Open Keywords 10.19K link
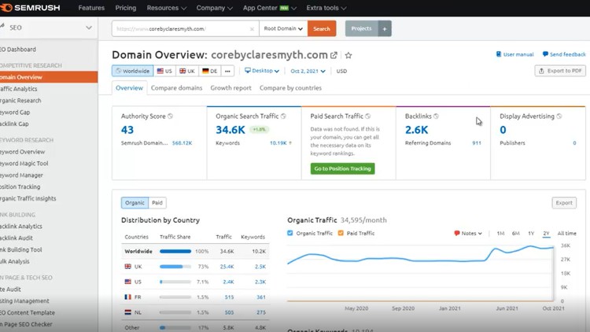 (x=278, y=143)
